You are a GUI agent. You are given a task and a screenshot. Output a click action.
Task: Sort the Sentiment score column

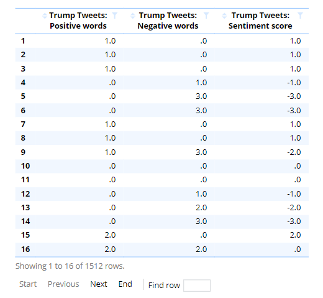pos(224,16)
